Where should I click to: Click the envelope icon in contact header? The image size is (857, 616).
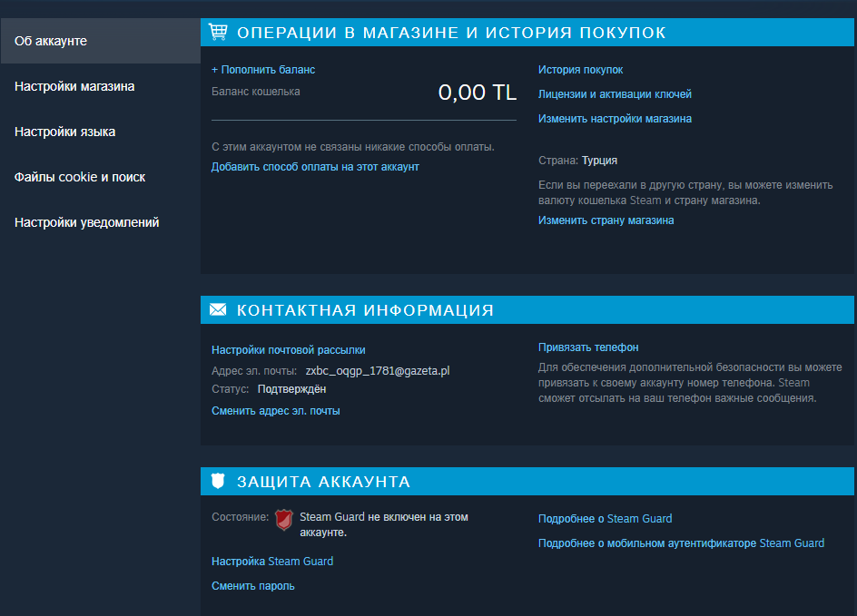pyautogui.click(x=218, y=309)
